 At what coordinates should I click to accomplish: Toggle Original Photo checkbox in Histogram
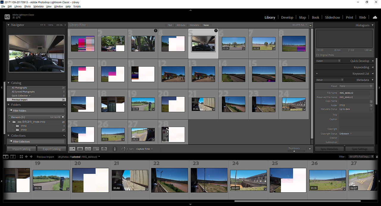click(318, 55)
